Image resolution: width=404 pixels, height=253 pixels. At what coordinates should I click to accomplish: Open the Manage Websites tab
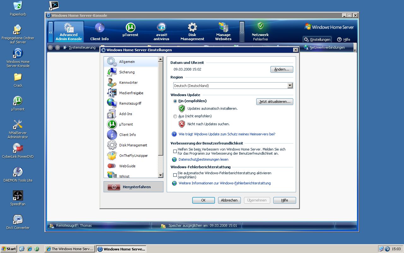pos(223,32)
